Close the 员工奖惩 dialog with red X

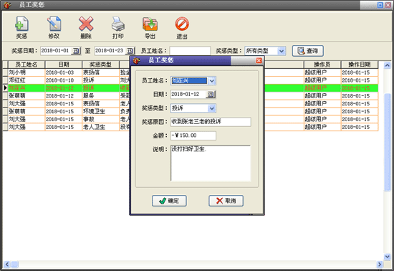(259, 61)
